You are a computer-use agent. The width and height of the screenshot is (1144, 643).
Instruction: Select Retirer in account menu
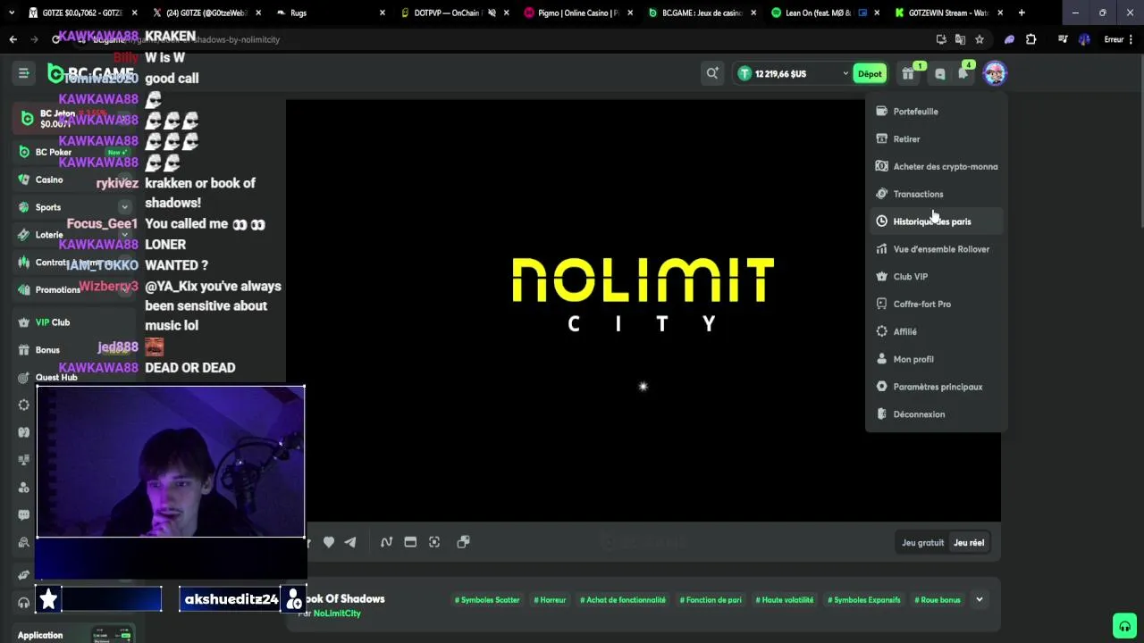tap(936, 139)
